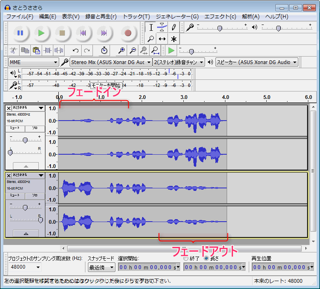The width and height of the screenshot is (320, 289).
Task: Click the Sync-Lock clock icon
Action: tap(104, 50)
